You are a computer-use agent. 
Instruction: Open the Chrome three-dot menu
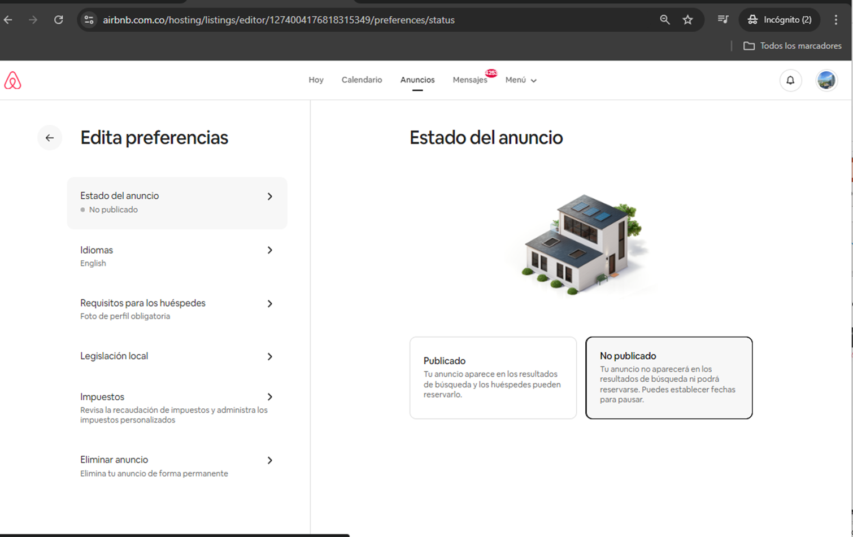coord(836,20)
